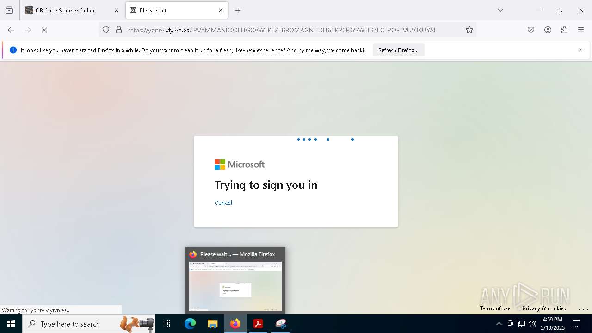Show hidden system tray icons
592x333 pixels.
[x=499, y=324]
